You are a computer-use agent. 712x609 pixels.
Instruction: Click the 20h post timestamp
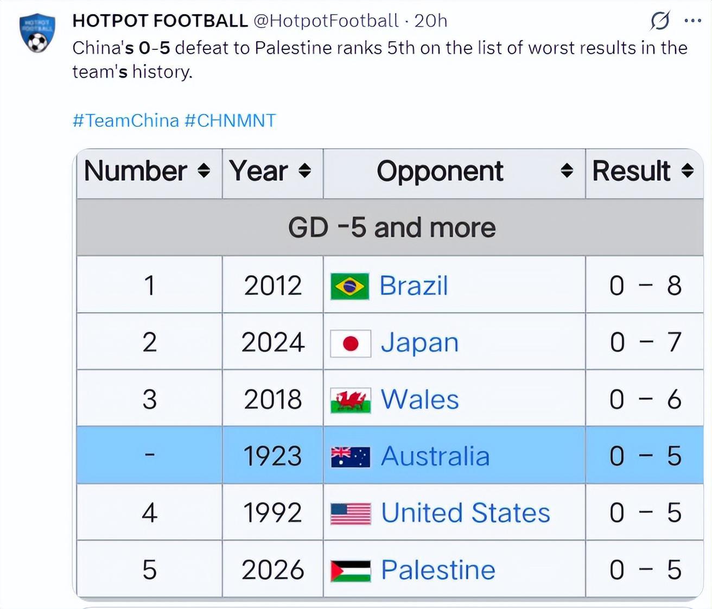coord(430,21)
